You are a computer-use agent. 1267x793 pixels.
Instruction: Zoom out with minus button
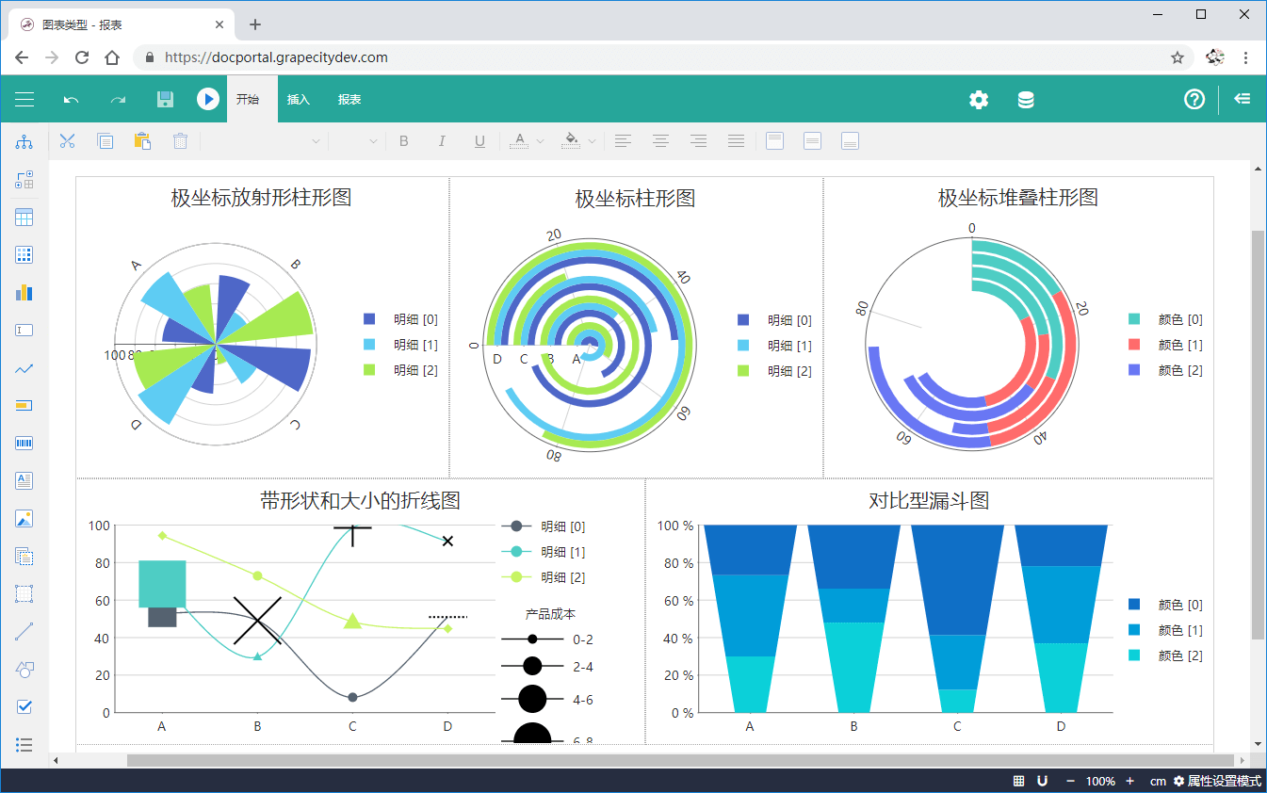coord(1070,781)
